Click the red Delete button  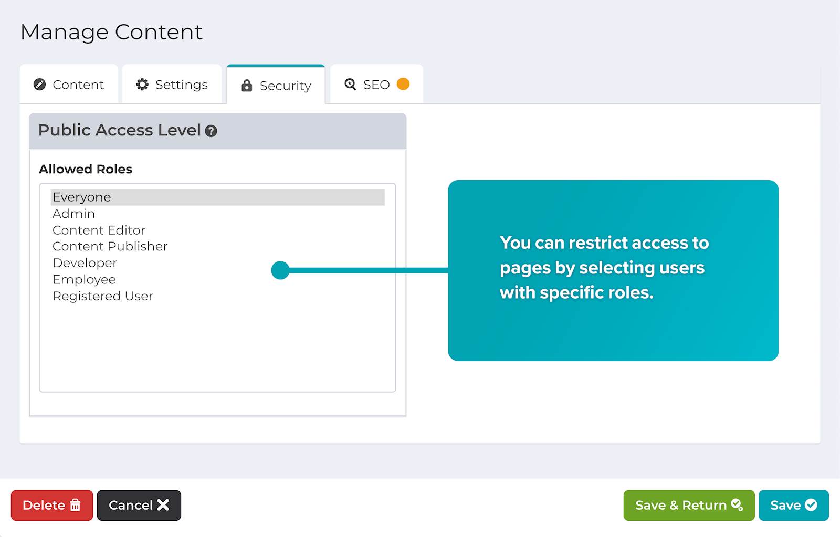[52, 506]
